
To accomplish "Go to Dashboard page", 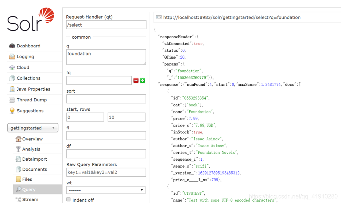I will pyautogui.click(x=28, y=46).
